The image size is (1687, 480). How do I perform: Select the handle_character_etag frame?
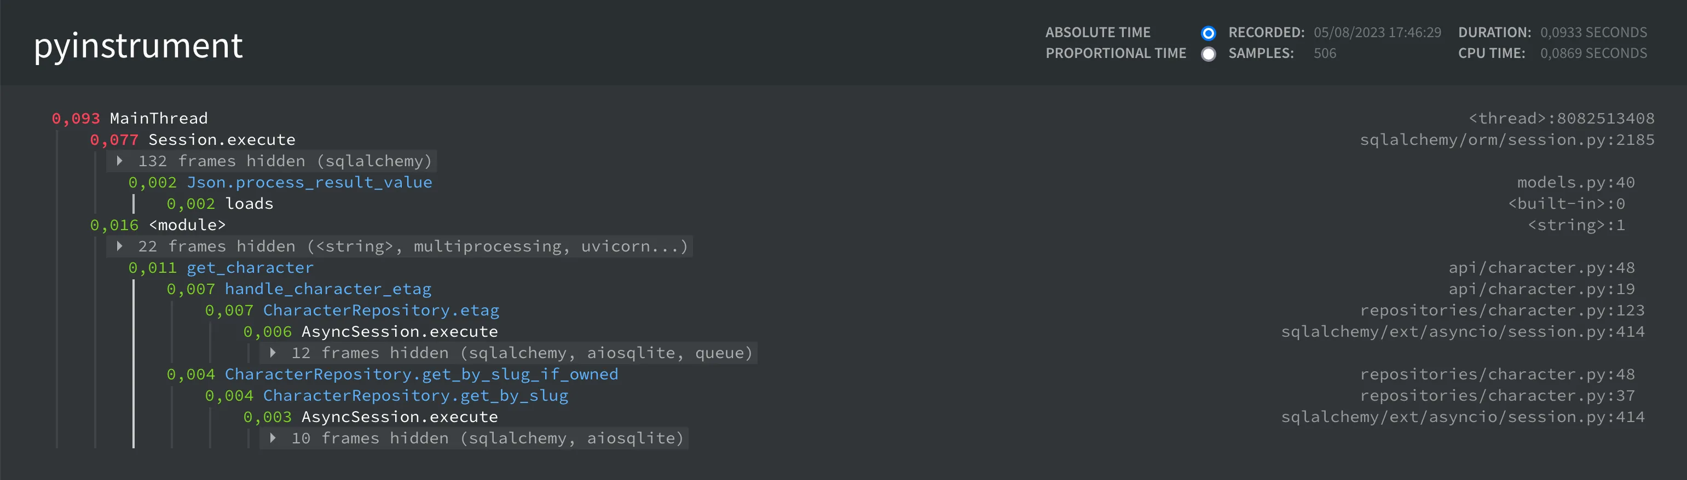tap(328, 289)
